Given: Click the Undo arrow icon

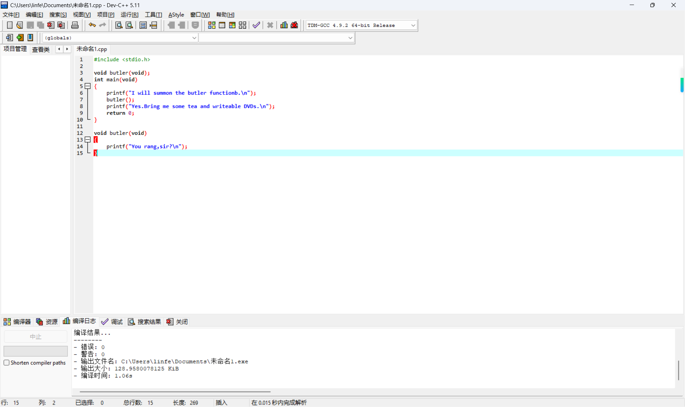Looking at the screenshot, I should tap(92, 25).
